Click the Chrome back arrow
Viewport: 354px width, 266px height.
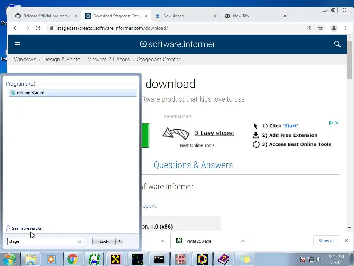16,28
